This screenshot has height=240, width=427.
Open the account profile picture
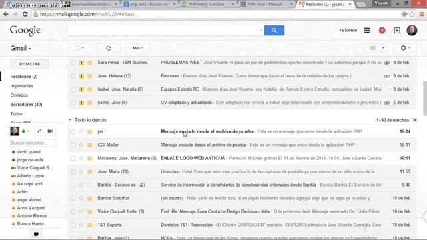[x=412, y=30]
